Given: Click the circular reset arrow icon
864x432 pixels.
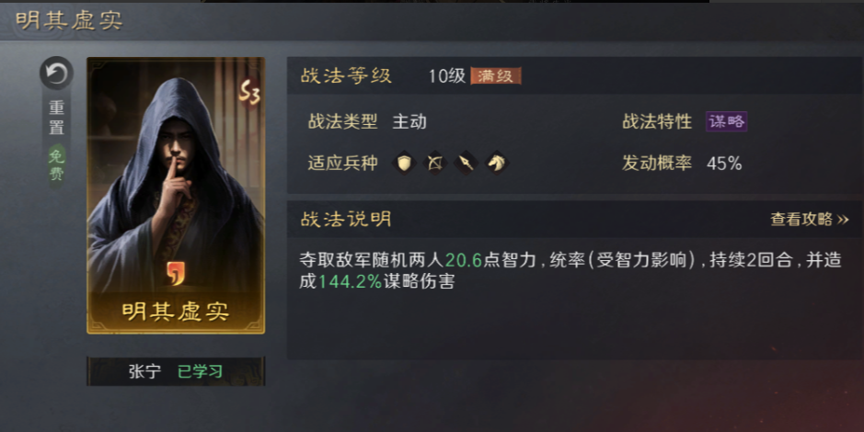Looking at the screenshot, I should [x=56, y=74].
